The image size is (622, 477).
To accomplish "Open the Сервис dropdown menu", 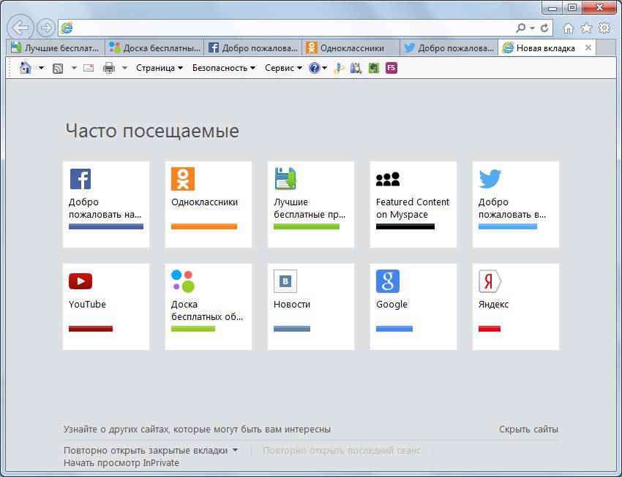I will click(283, 68).
